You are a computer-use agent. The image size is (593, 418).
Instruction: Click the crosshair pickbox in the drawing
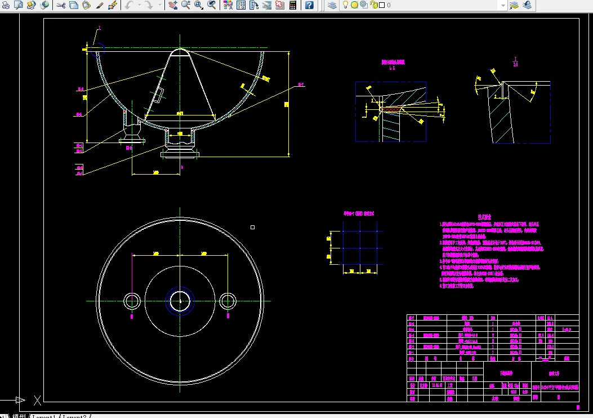tap(253, 228)
